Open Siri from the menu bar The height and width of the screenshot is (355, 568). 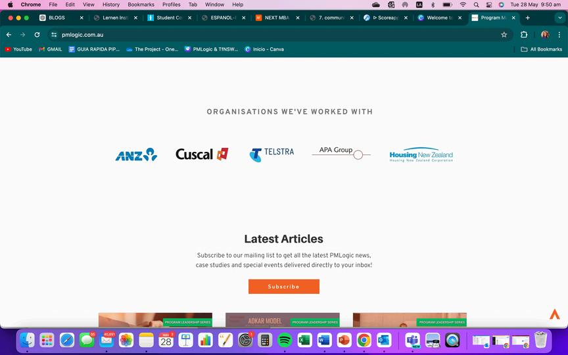(x=502, y=5)
